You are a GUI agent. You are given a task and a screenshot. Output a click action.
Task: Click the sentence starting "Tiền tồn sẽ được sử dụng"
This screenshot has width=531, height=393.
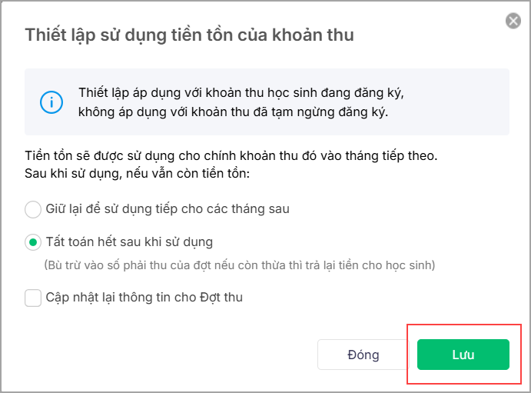click(231, 155)
